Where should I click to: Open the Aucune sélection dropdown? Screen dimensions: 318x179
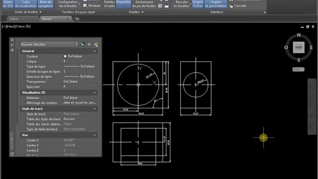[76, 44]
